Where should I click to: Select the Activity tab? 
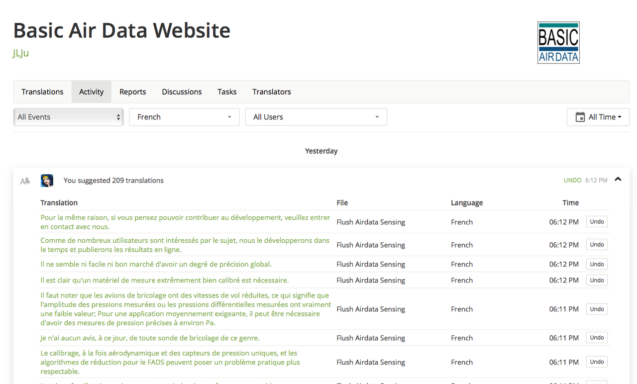click(x=92, y=92)
